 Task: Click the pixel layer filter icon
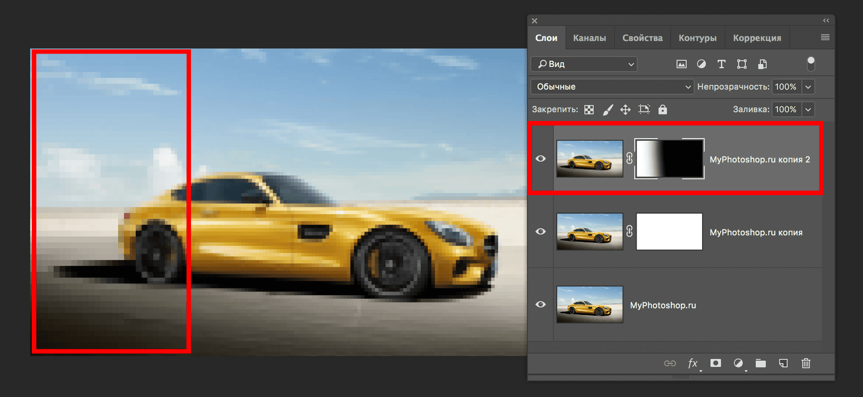pyautogui.click(x=681, y=64)
